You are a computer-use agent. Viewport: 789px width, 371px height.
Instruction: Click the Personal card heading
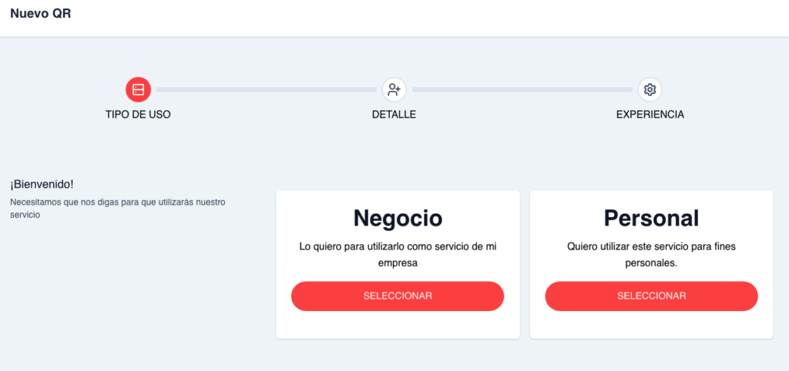point(651,218)
